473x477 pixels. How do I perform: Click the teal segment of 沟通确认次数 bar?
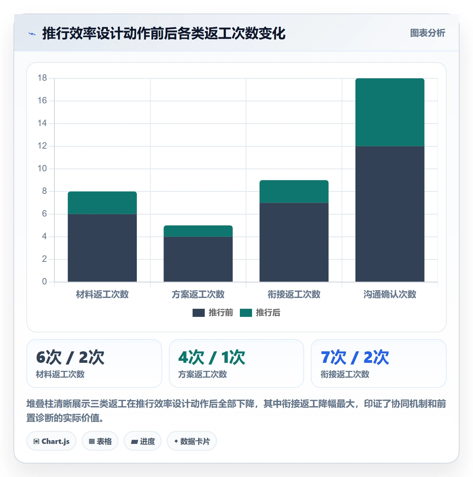(390, 112)
